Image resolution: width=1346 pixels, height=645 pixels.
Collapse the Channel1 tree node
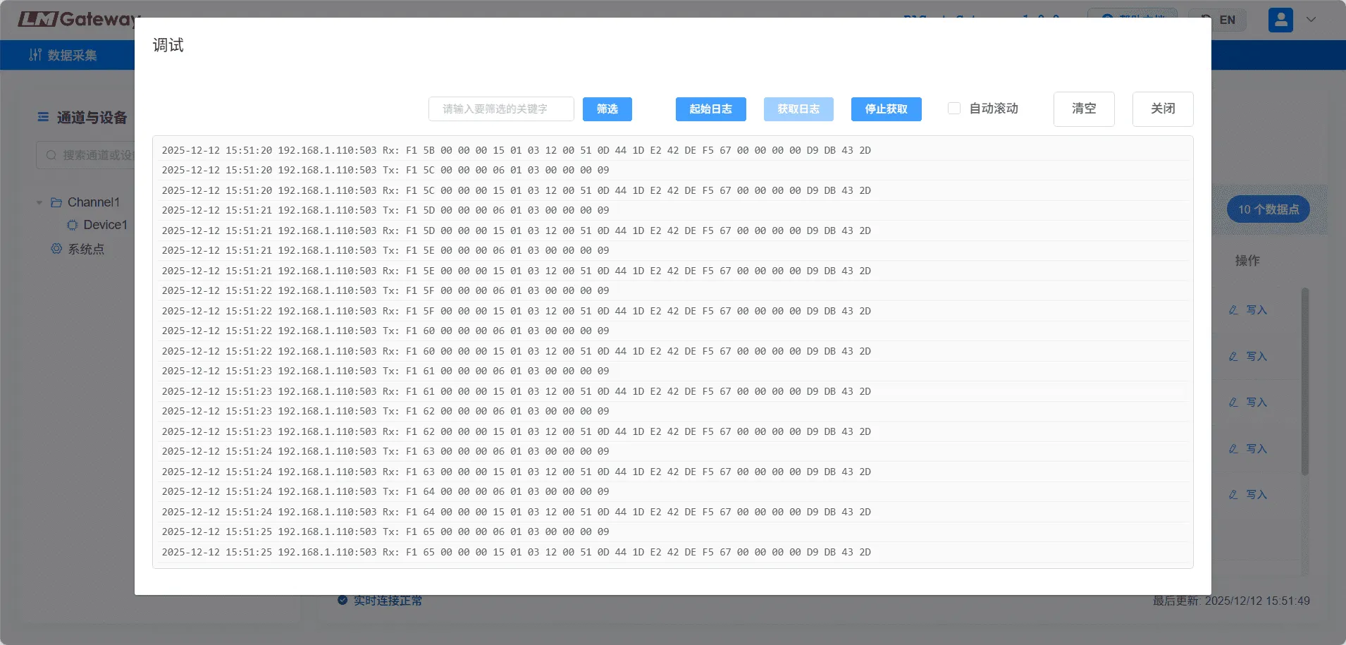[39, 203]
